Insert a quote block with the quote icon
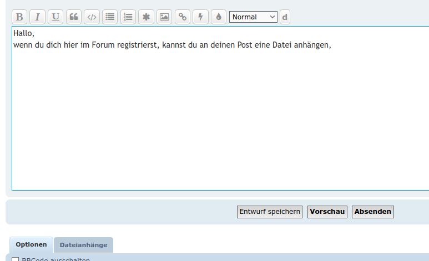The image size is (429, 261). (x=74, y=17)
